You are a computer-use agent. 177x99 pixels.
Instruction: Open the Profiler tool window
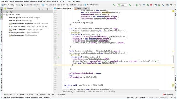[61, 95]
